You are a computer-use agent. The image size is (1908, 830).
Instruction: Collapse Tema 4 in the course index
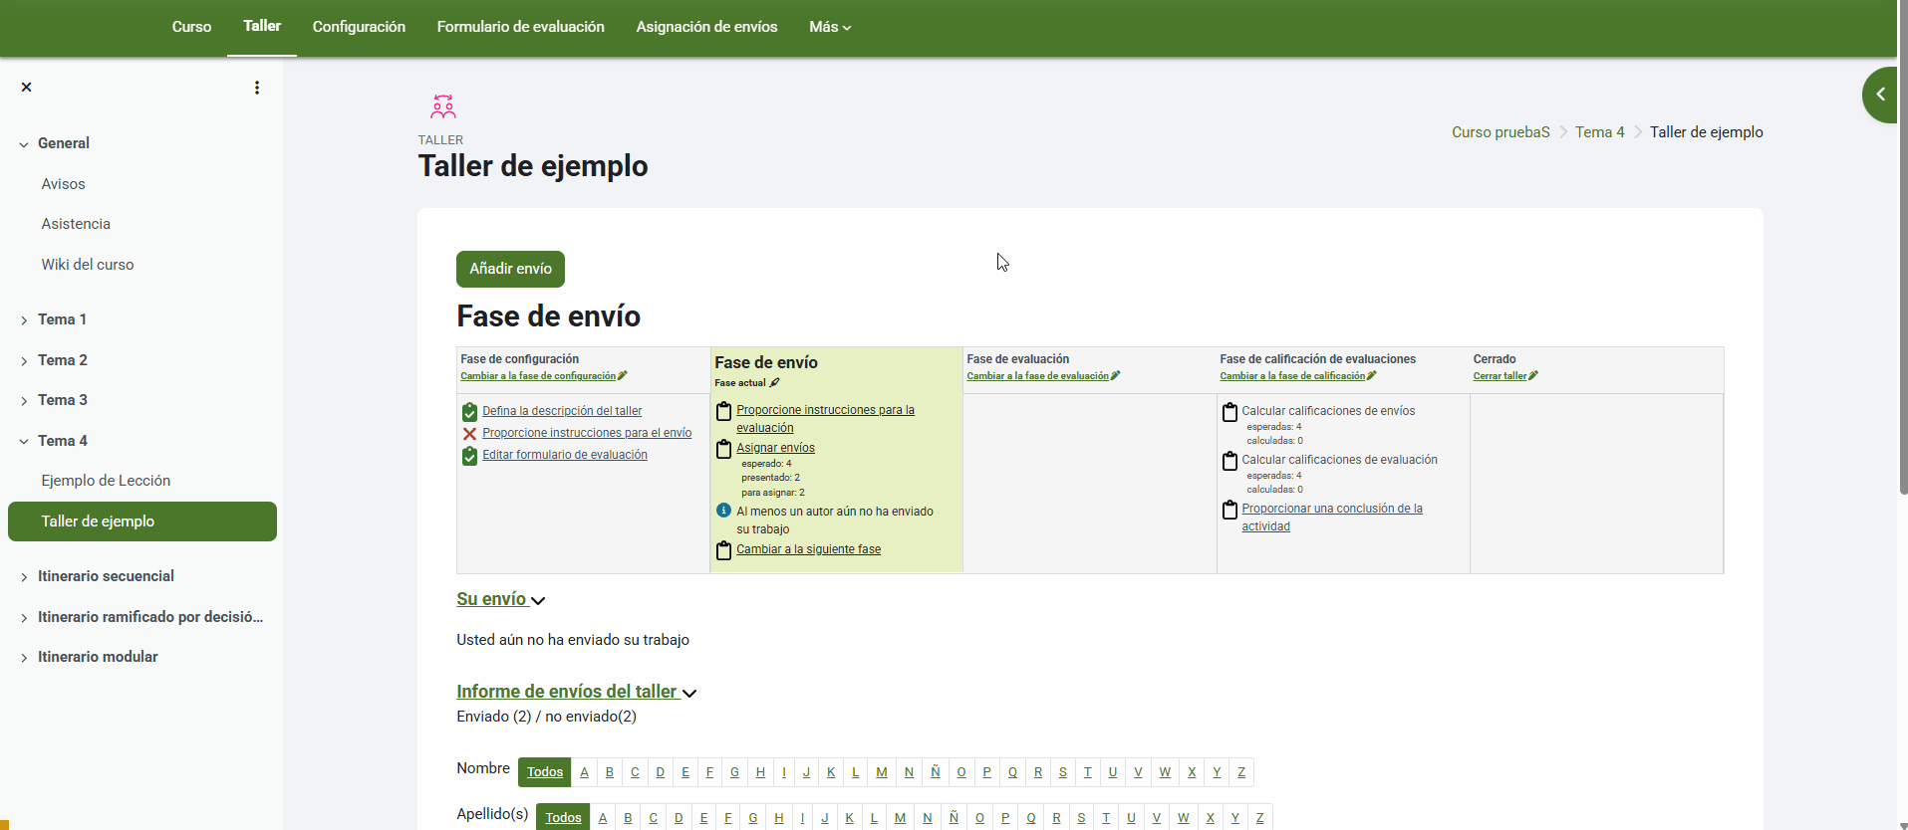(x=24, y=442)
